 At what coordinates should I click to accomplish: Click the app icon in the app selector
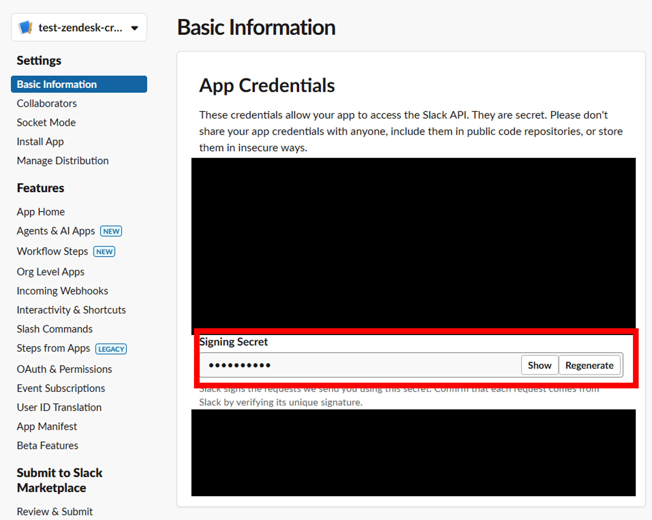click(x=25, y=27)
